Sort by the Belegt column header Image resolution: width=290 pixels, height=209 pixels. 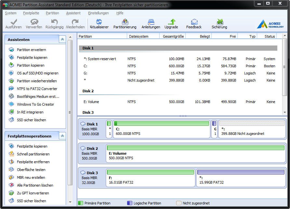click(x=198, y=36)
